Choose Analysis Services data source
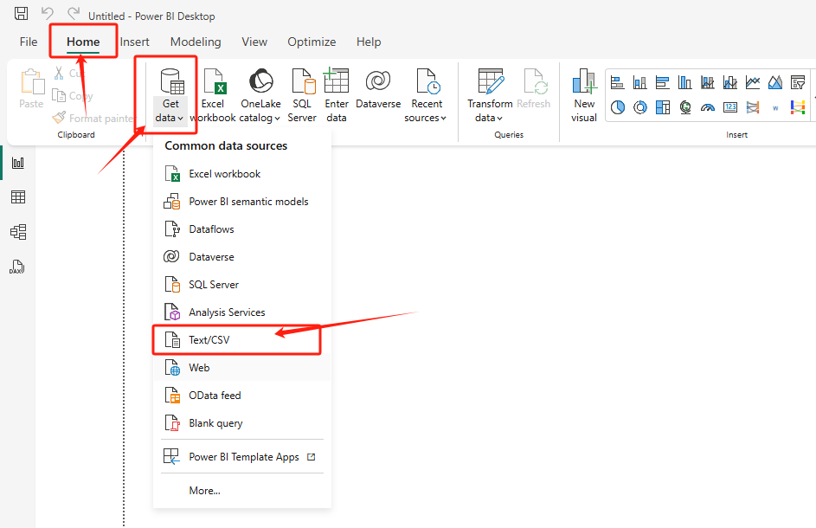Image resolution: width=816 pixels, height=528 pixels. (x=242, y=312)
